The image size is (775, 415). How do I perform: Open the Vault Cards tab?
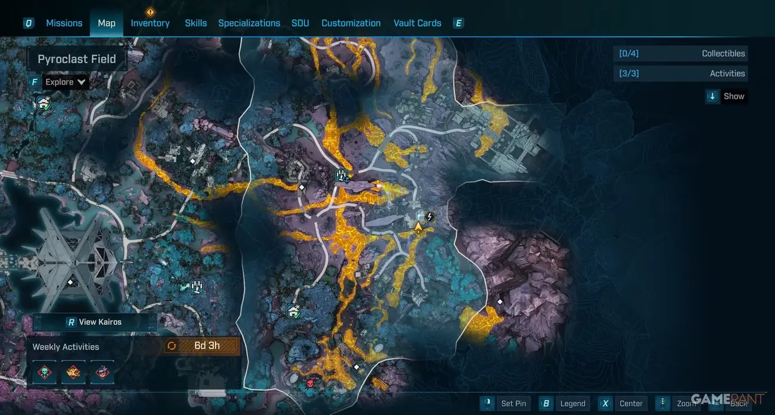click(x=417, y=23)
